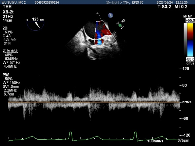Select the 125 degree angle indicator dial
The width and height of the screenshot is (195, 146).
(35, 24)
